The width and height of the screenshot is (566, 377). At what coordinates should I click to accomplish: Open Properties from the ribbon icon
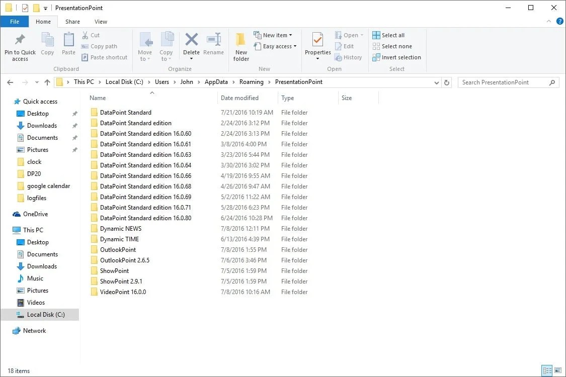[317, 43]
